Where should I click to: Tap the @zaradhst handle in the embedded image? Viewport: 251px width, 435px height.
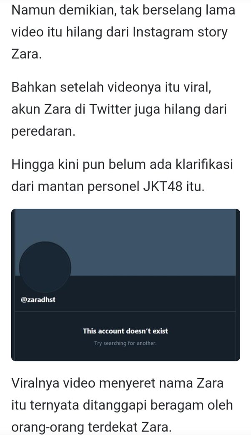point(38,300)
